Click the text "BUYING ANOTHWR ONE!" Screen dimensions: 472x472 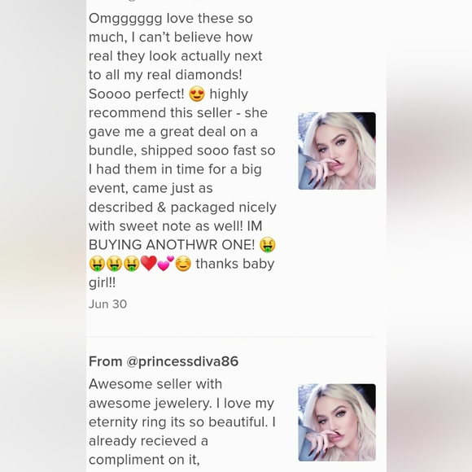click(172, 245)
